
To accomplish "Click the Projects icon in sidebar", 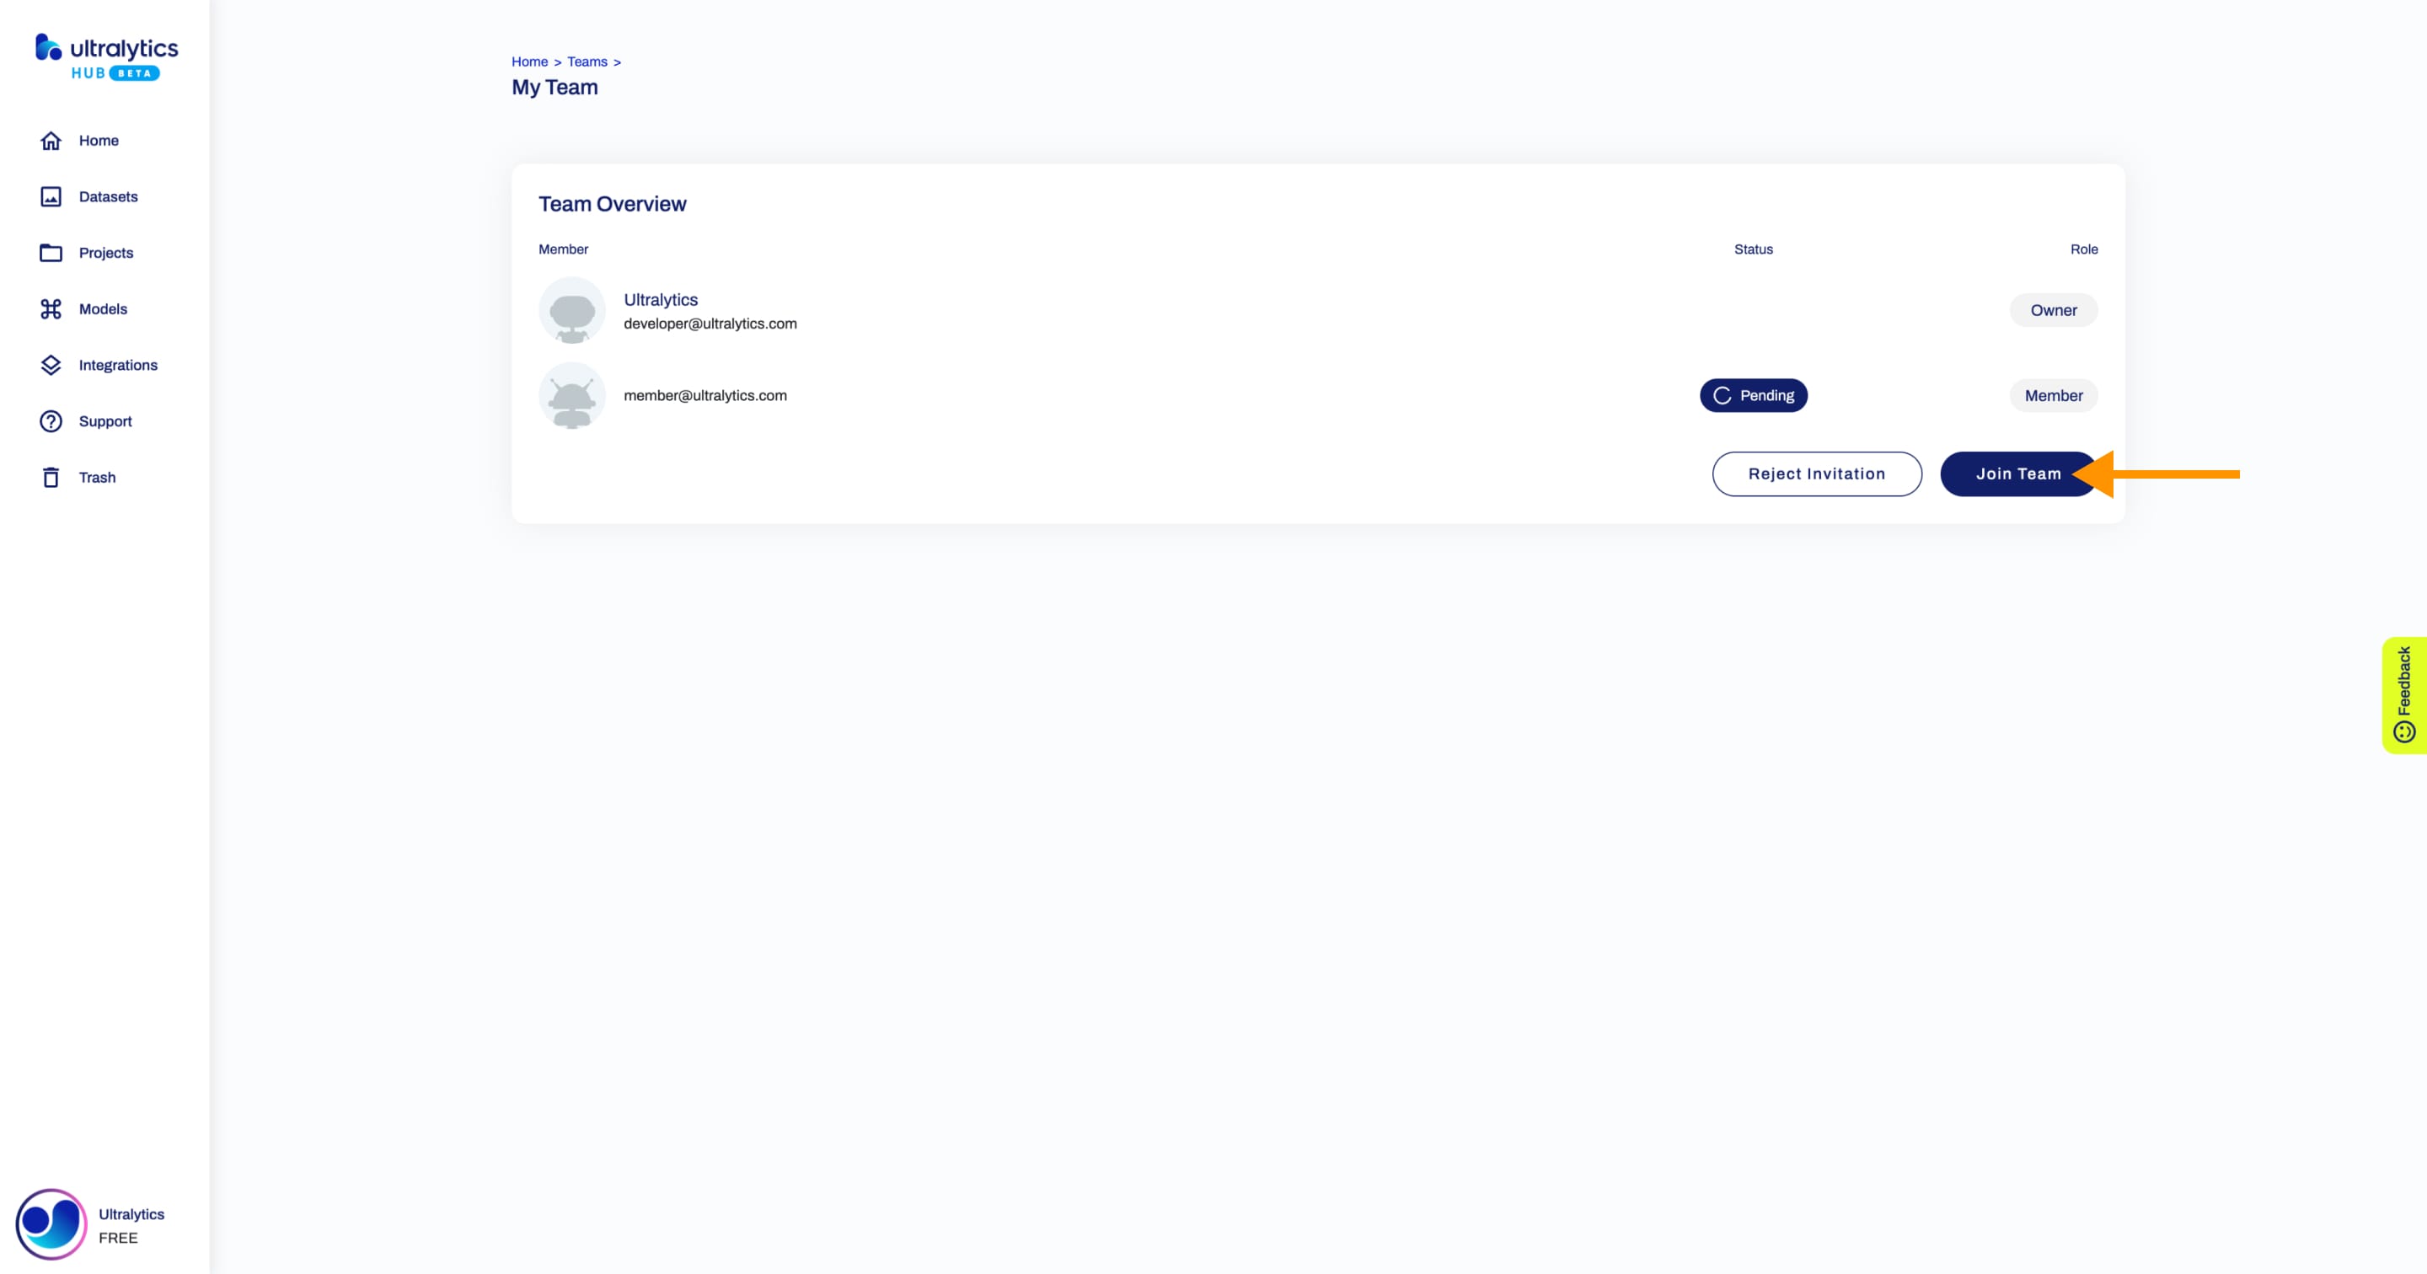I will click(x=51, y=252).
